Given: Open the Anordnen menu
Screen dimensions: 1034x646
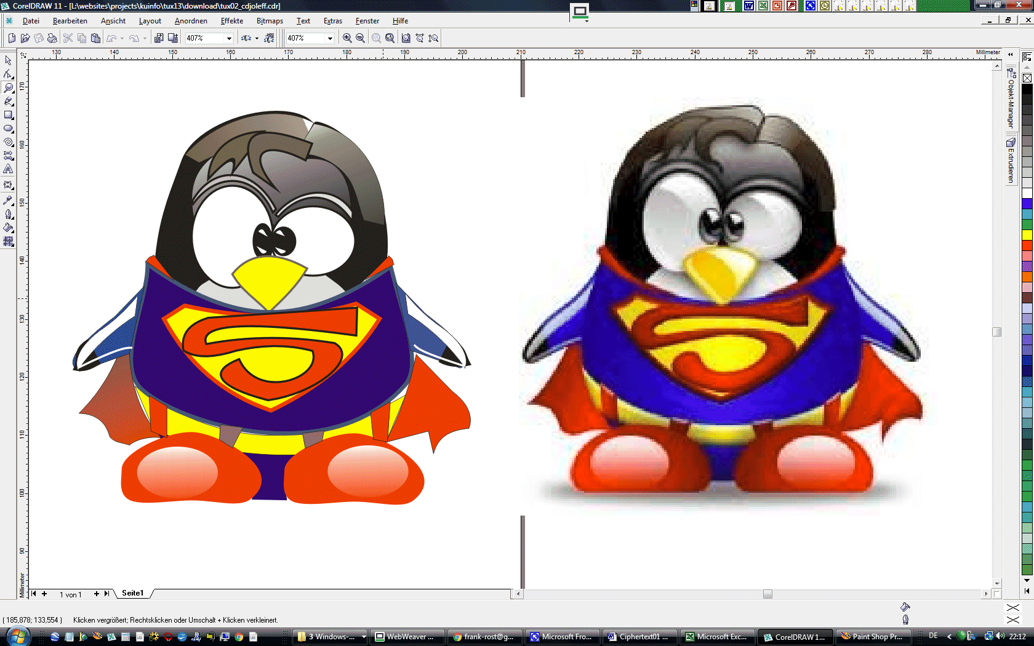Looking at the screenshot, I should click(191, 21).
